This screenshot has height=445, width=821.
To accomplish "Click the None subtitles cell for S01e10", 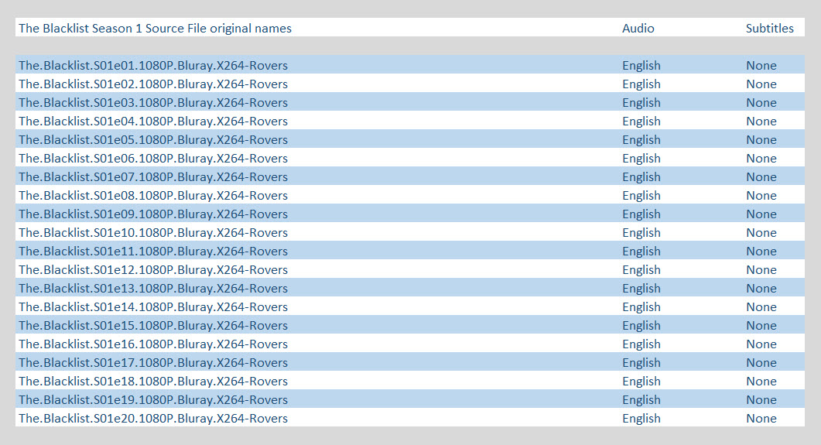I will point(761,233).
